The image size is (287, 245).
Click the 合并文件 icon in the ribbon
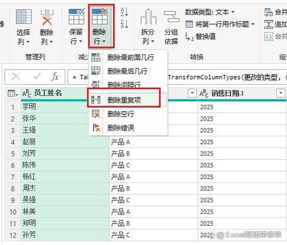tap(268, 36)
